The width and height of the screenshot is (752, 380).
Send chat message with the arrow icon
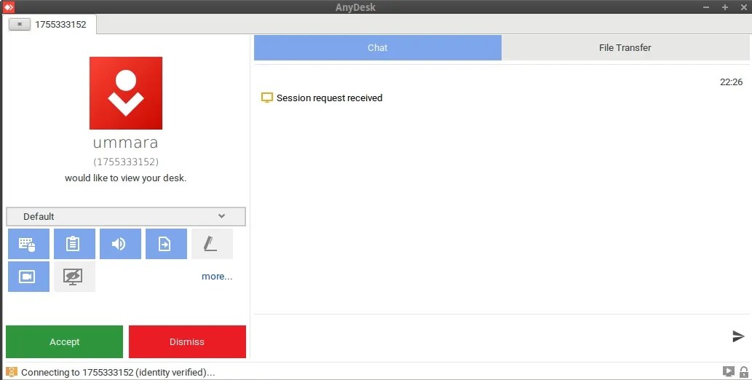(x=738, y=336)
